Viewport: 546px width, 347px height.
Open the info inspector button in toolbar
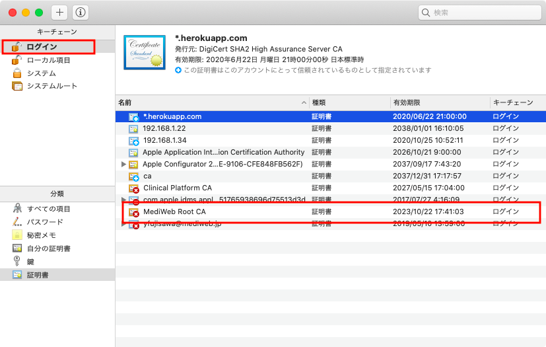[81, 13]
